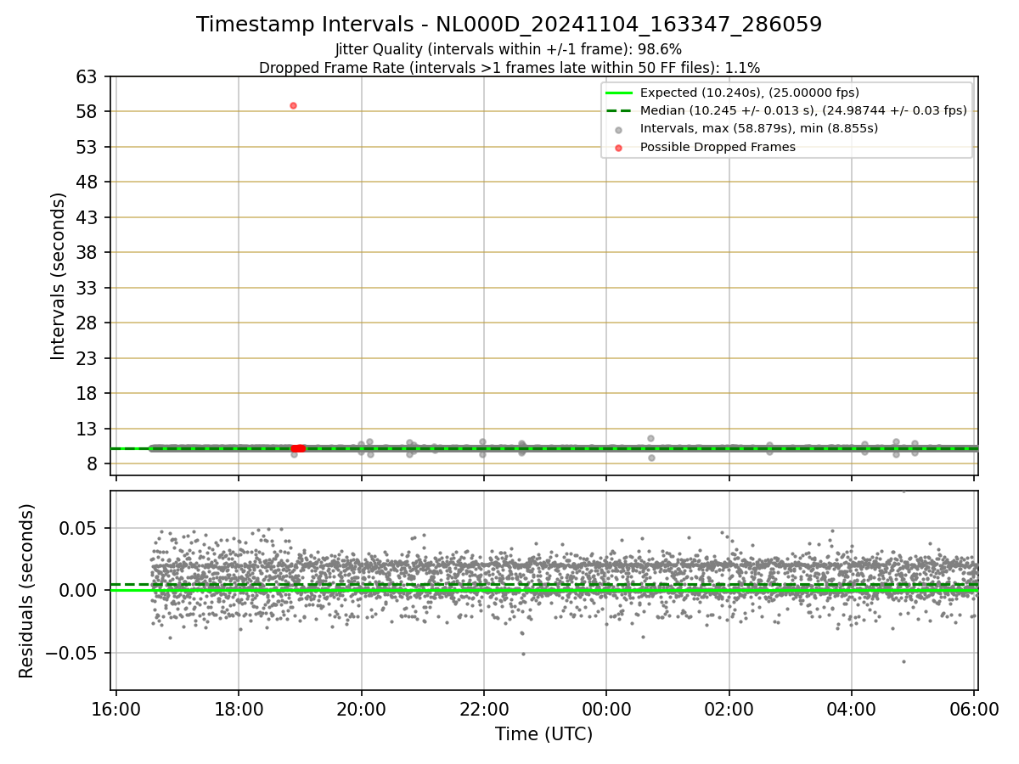
Task: Click the dashed green line sample in the legend
Action: pos(618,110)
